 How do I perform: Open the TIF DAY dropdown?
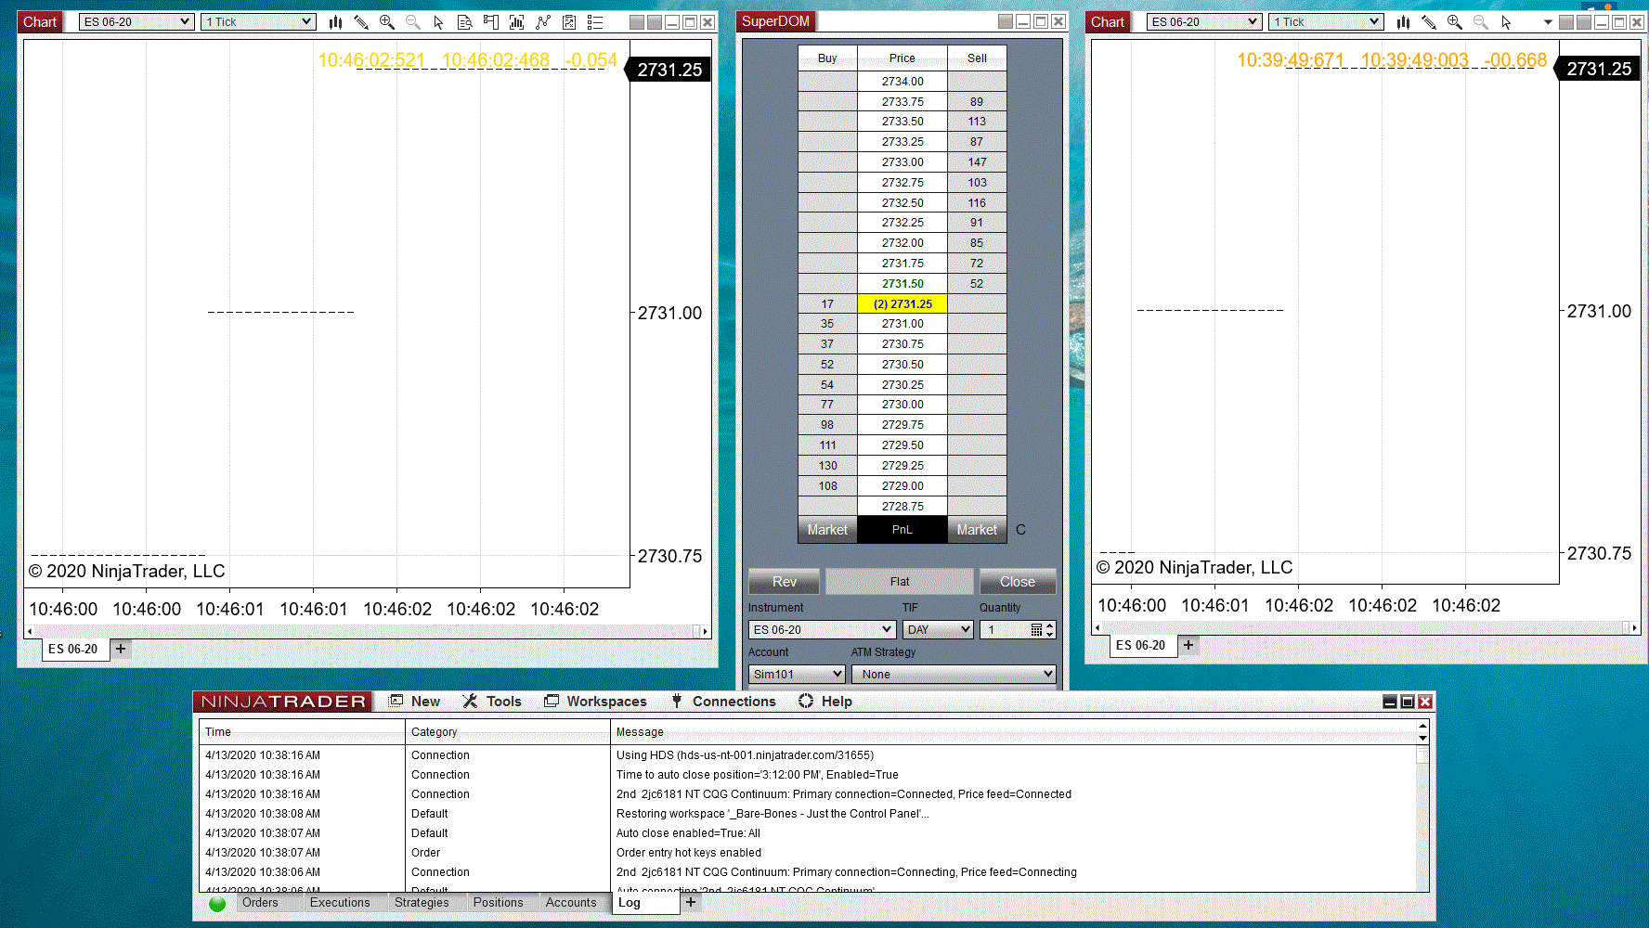pos(938,630)
